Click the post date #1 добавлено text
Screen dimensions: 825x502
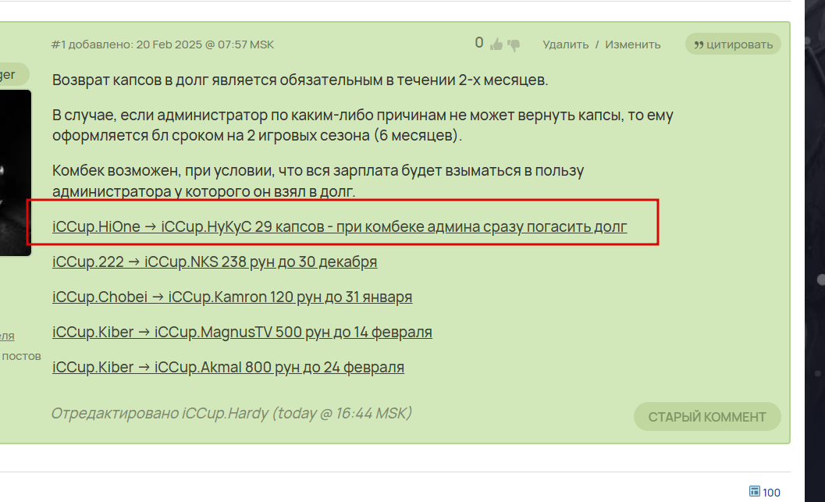click(162, 45)
